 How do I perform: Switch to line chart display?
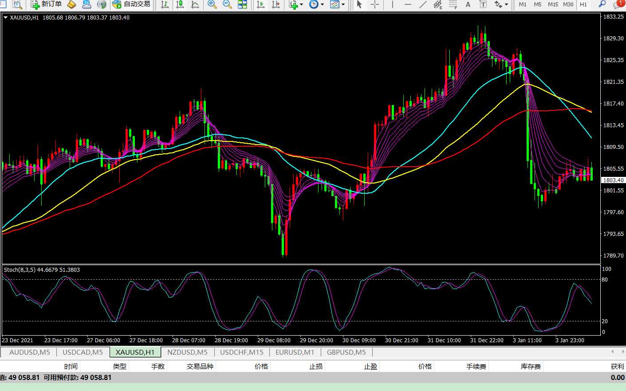195,4
